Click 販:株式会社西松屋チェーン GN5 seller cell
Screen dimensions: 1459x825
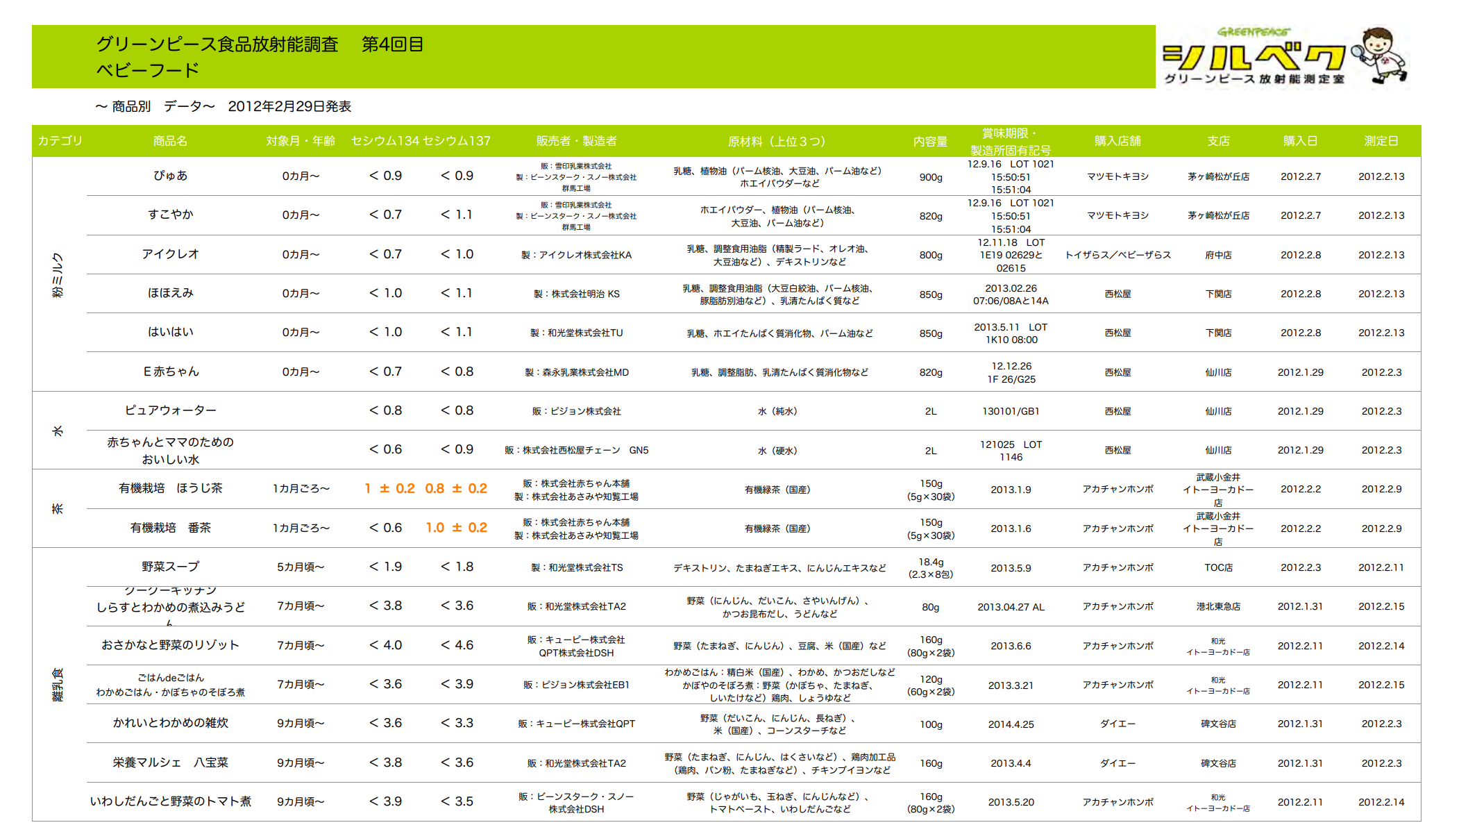click(576, 450)
